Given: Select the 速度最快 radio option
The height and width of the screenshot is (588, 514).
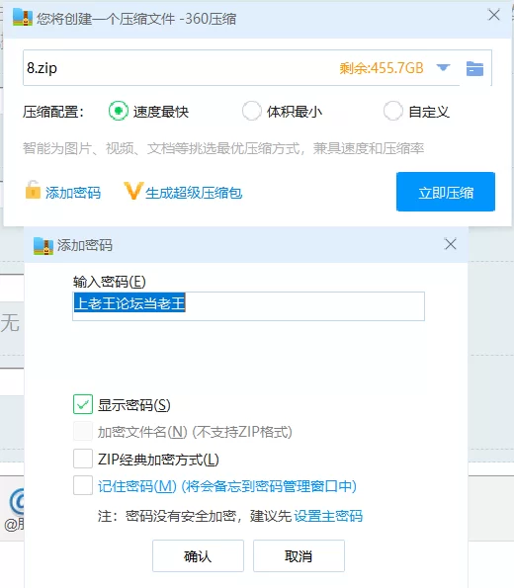Looking at the screenshot, I should (x=119, y=111).
